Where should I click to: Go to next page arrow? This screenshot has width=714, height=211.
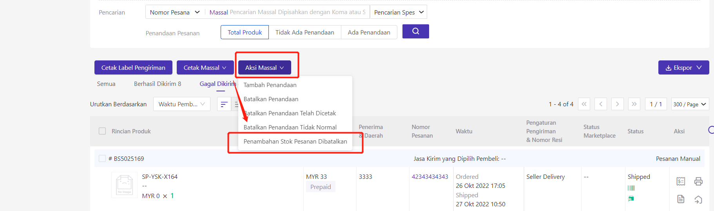coord(617,104)
